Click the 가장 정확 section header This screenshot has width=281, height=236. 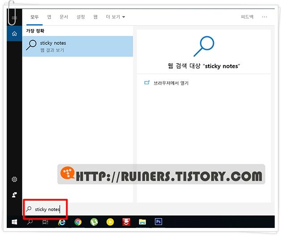(x=35, y=31)
